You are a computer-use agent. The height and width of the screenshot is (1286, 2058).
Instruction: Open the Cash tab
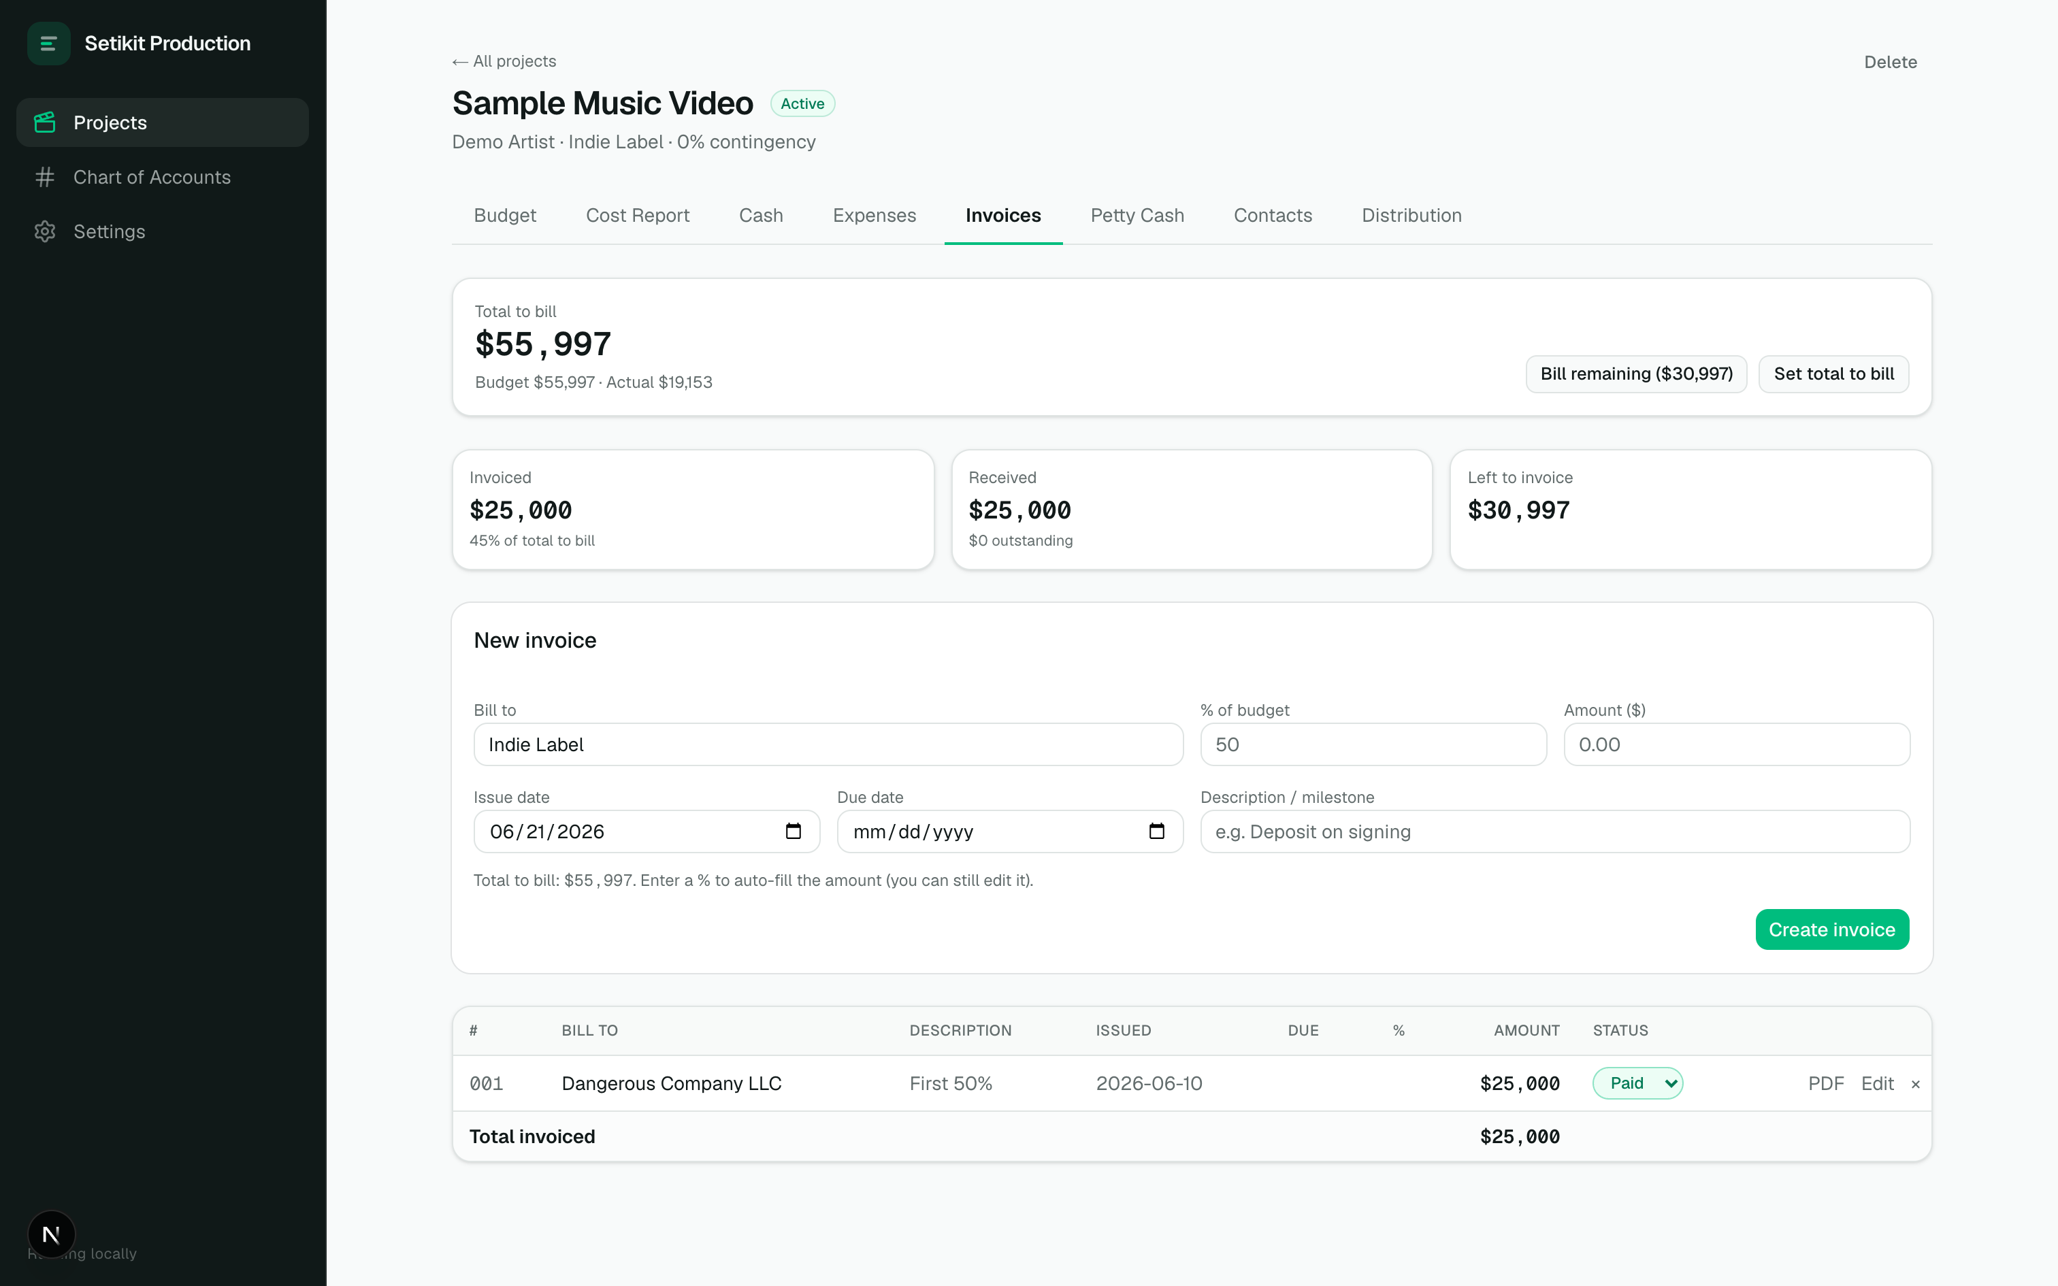[x=761, y=215]
